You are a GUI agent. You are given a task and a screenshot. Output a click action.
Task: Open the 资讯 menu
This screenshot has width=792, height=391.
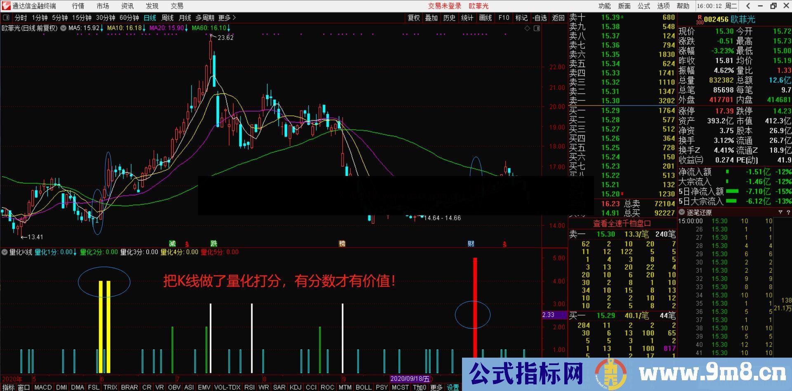click(127, 6)
